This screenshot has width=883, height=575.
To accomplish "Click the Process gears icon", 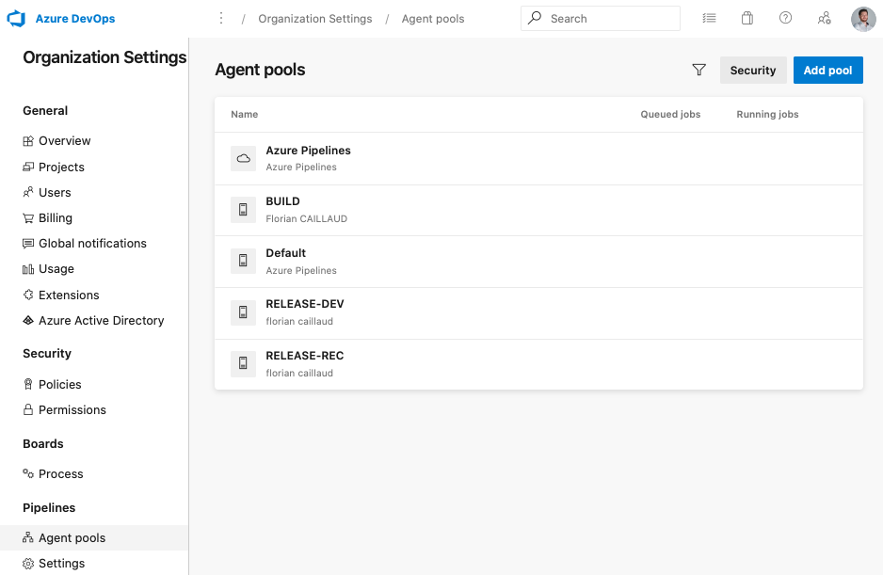I will (x=28, y=473).
